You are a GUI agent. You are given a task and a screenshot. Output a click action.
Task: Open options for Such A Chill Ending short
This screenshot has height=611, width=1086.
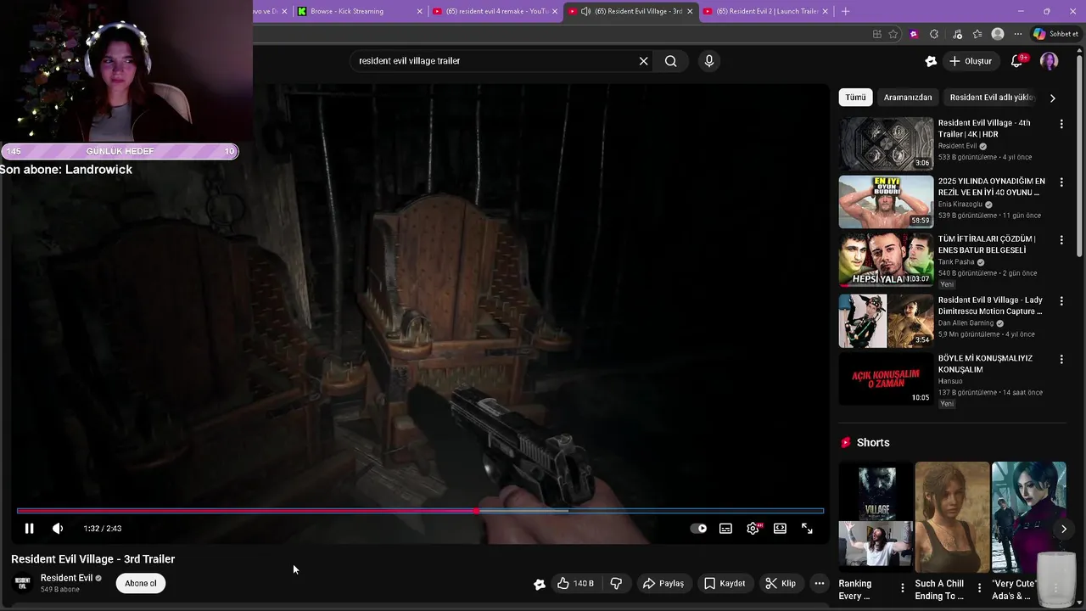[x=979, y=587]
